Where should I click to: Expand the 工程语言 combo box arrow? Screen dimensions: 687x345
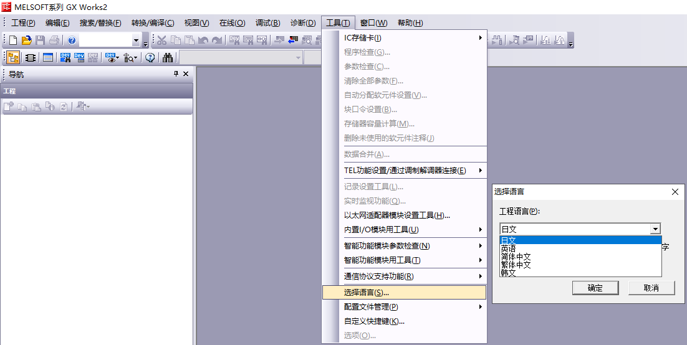click(x=655, y=229)
